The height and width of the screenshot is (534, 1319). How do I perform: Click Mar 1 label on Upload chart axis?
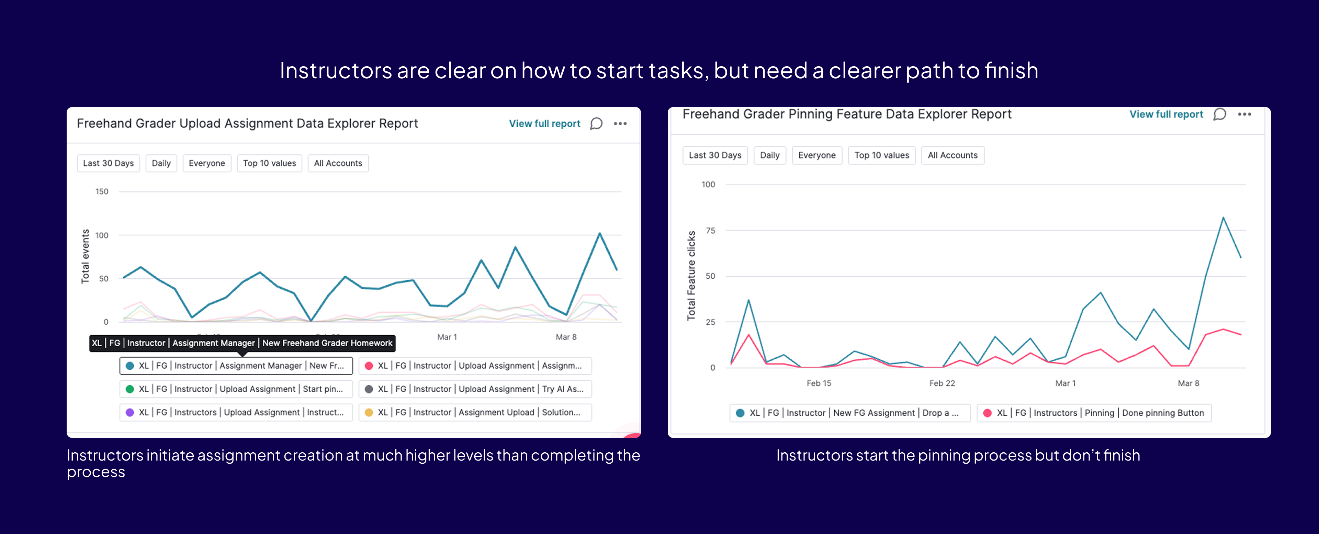(x=447, y=337)
